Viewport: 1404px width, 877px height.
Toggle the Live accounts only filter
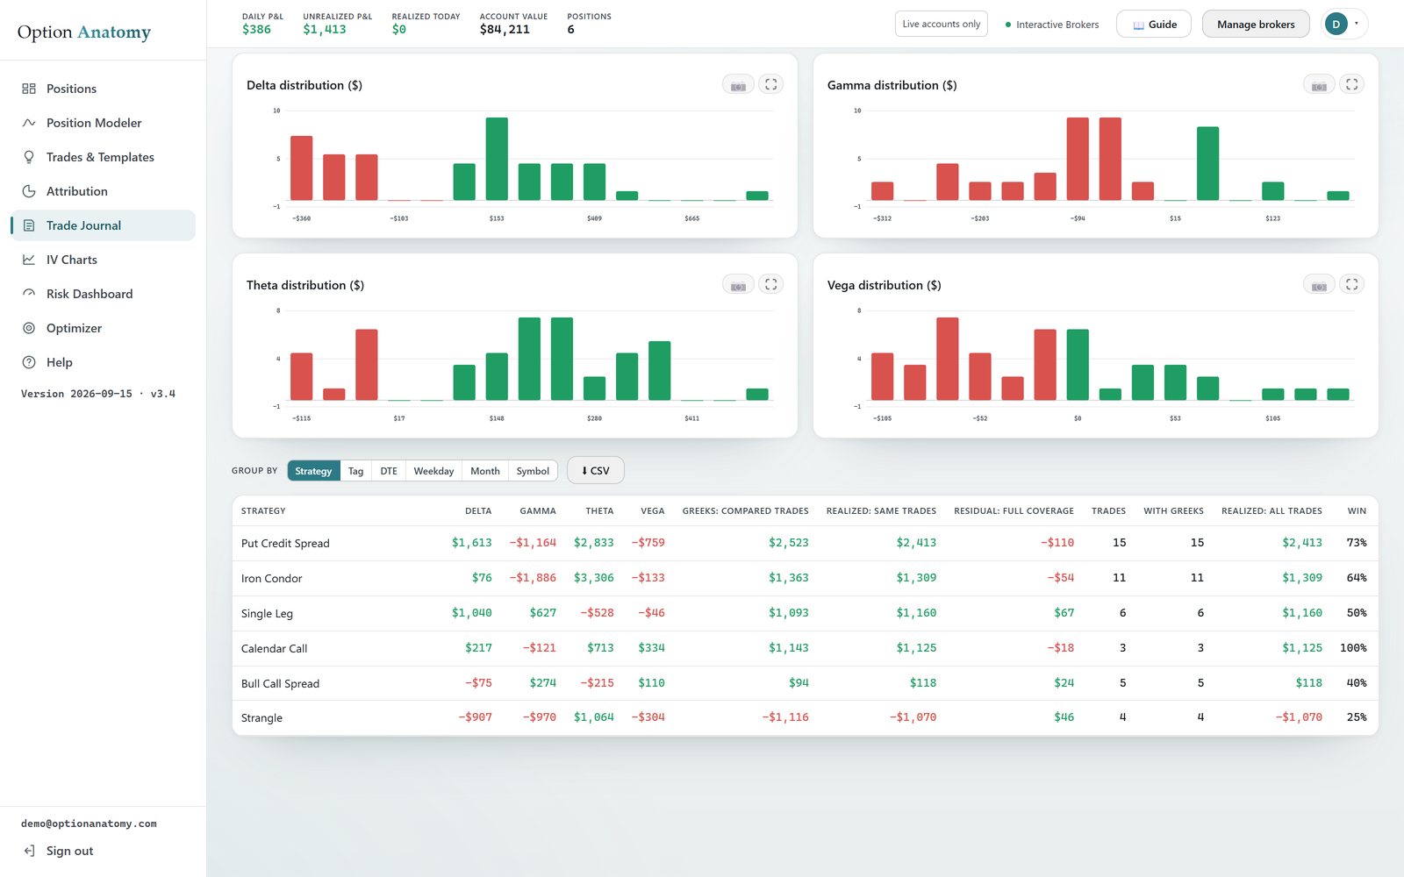(x=942, y=24)
